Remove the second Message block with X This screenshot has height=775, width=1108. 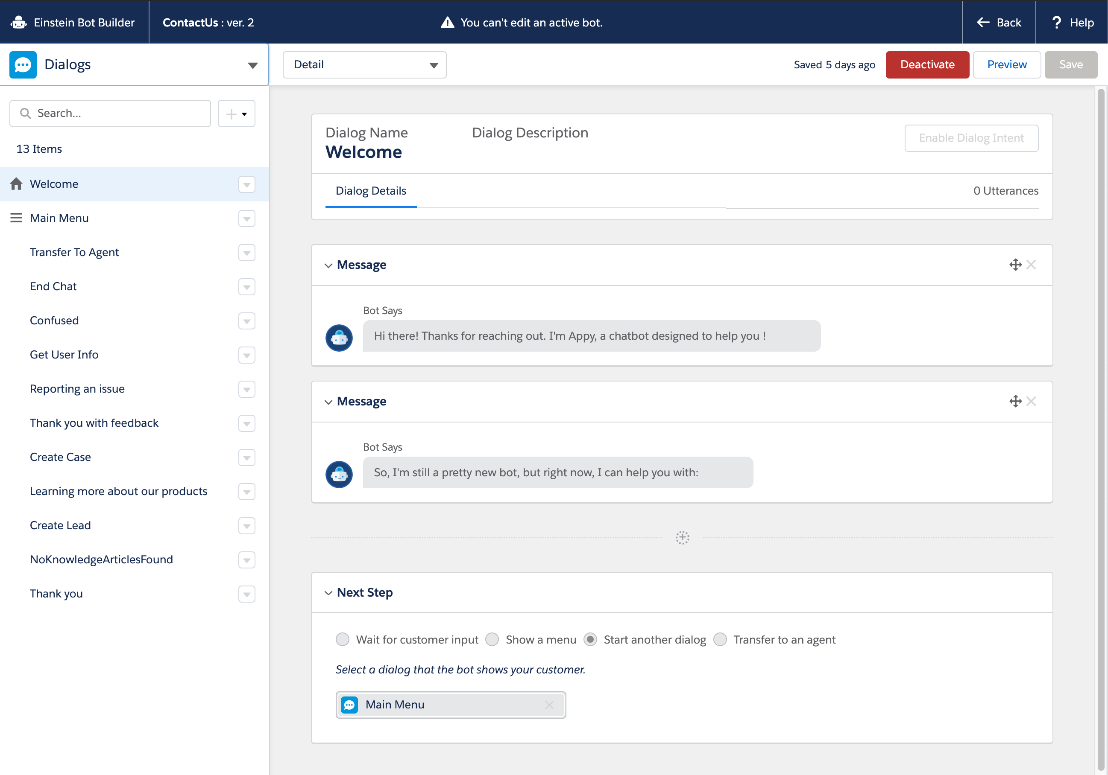(x=1031, y=401)
